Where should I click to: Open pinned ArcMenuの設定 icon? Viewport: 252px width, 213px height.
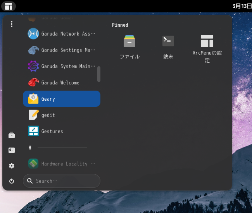(207, 41)
